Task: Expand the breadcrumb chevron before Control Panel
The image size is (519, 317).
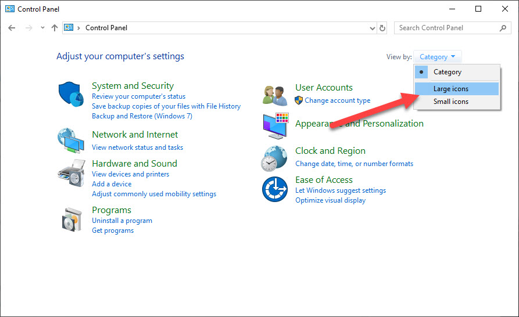Action: pyautogui.click(x=79, y=28)
